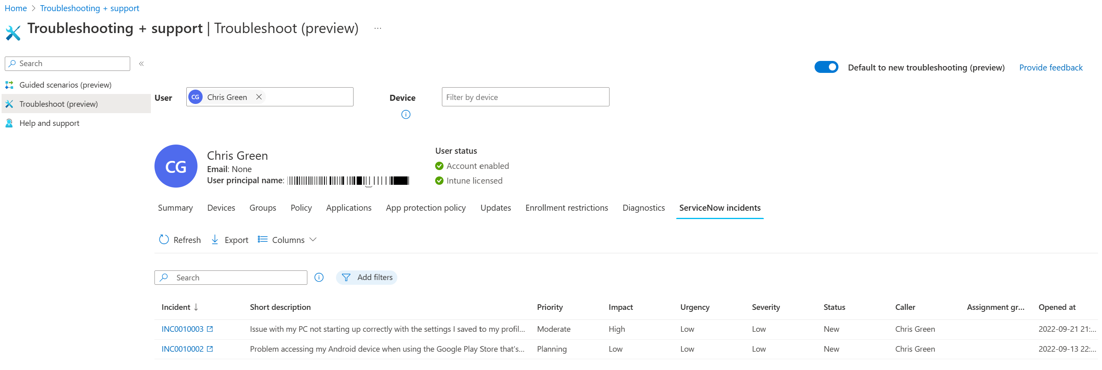
Task: Click the Provide feedback link
Action: 1051,67
